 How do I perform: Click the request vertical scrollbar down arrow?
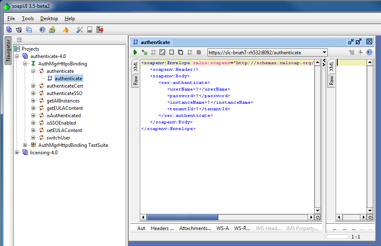pos(317,210)
